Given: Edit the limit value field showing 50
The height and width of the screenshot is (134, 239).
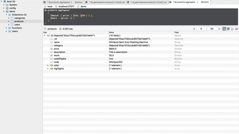Looking at the screenshot, I should 212,29.
